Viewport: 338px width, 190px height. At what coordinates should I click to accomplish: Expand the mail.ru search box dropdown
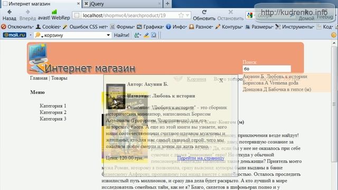(108, 35)
